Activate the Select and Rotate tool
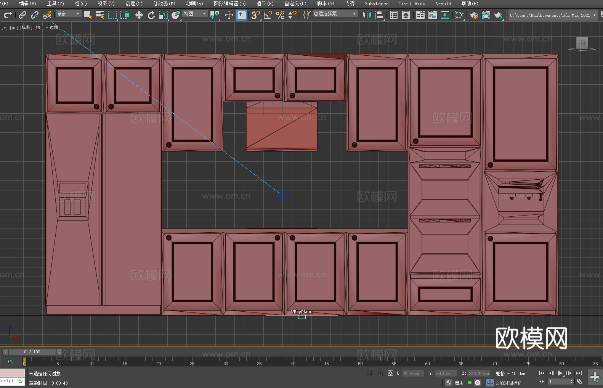 coord(151,15)
